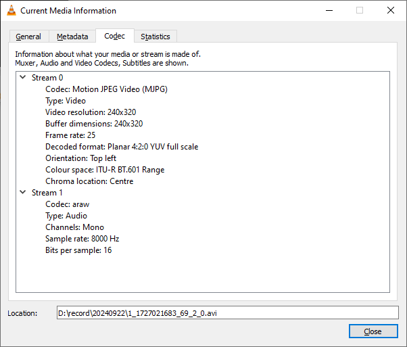
Task: Select the Codec tab
Action: (114, 36)
